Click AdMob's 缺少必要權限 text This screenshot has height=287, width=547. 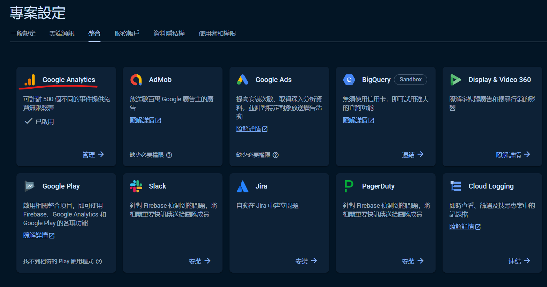[x=147, y=155]
